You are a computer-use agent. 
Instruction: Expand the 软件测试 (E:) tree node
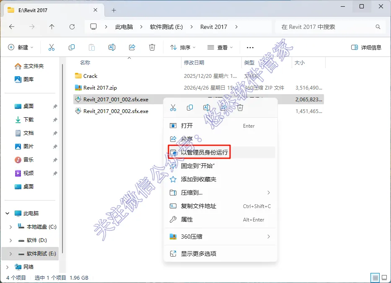10,254
